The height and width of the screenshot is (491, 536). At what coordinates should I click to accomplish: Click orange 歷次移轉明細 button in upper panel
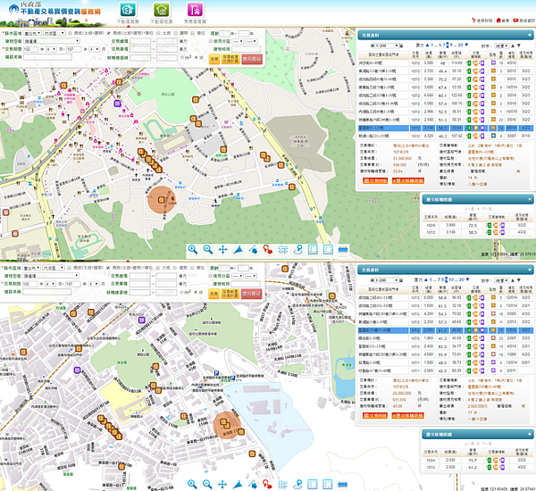point(408,180)
